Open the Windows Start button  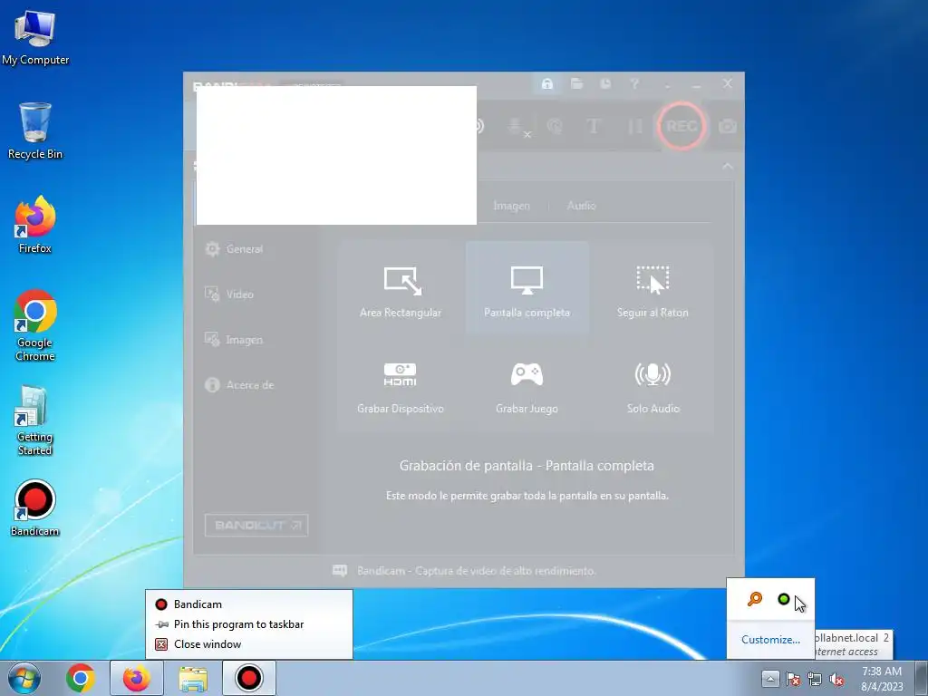(x=24, y=678)
